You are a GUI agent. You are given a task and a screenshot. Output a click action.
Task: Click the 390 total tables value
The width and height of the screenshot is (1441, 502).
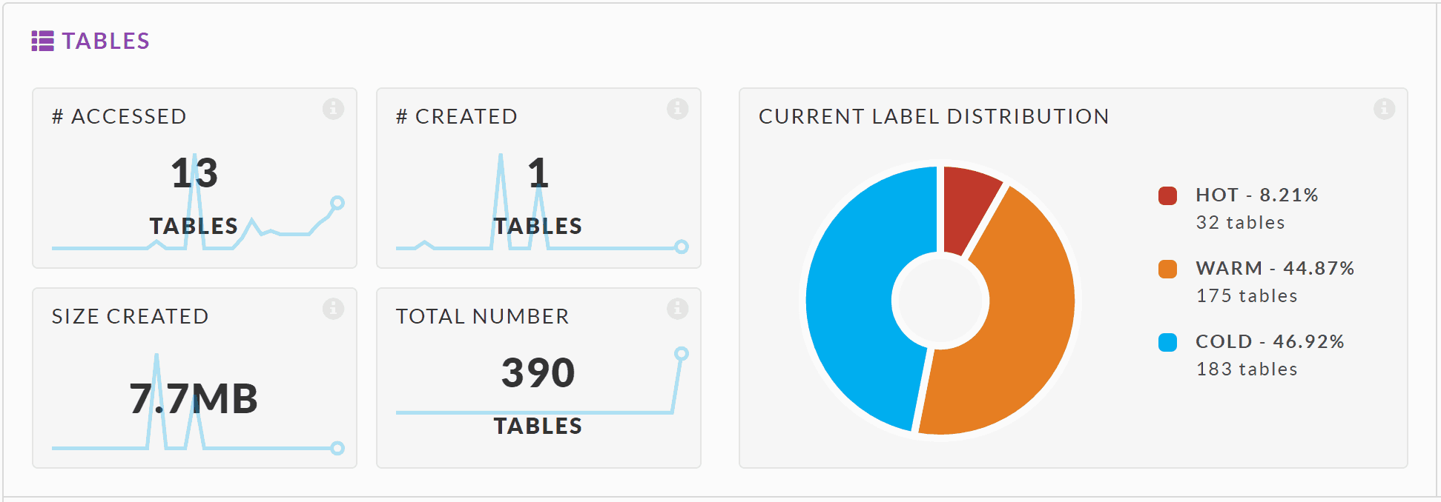[x=538, y=372]
